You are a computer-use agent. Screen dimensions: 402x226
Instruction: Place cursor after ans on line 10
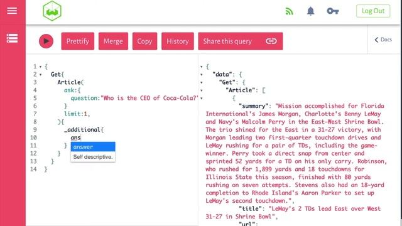coord(81,137)
